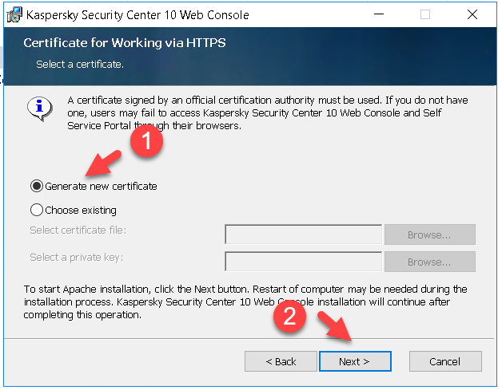Browse for a private key file
The image size is (502, 390).
click(429, 262)
